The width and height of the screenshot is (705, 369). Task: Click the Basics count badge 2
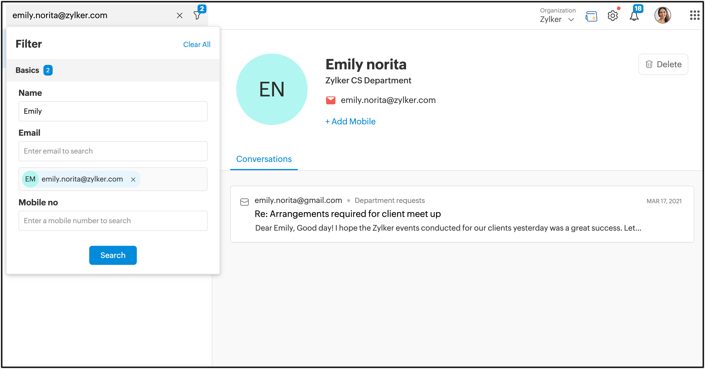tap(48, 70)
